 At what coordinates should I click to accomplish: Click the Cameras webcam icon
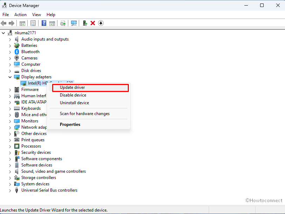pos(17,58)
